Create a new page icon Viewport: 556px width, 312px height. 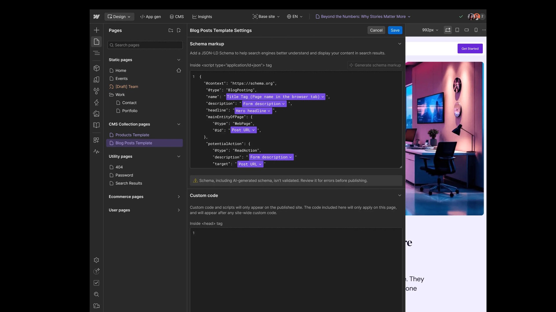pos(179,30)
